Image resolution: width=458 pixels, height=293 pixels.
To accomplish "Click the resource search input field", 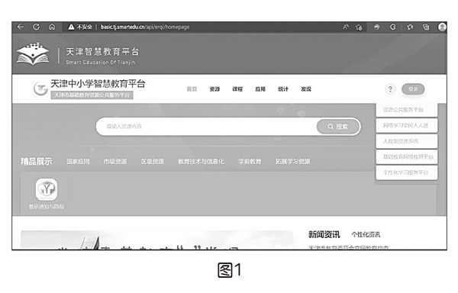I will click(x=207, y=127).
